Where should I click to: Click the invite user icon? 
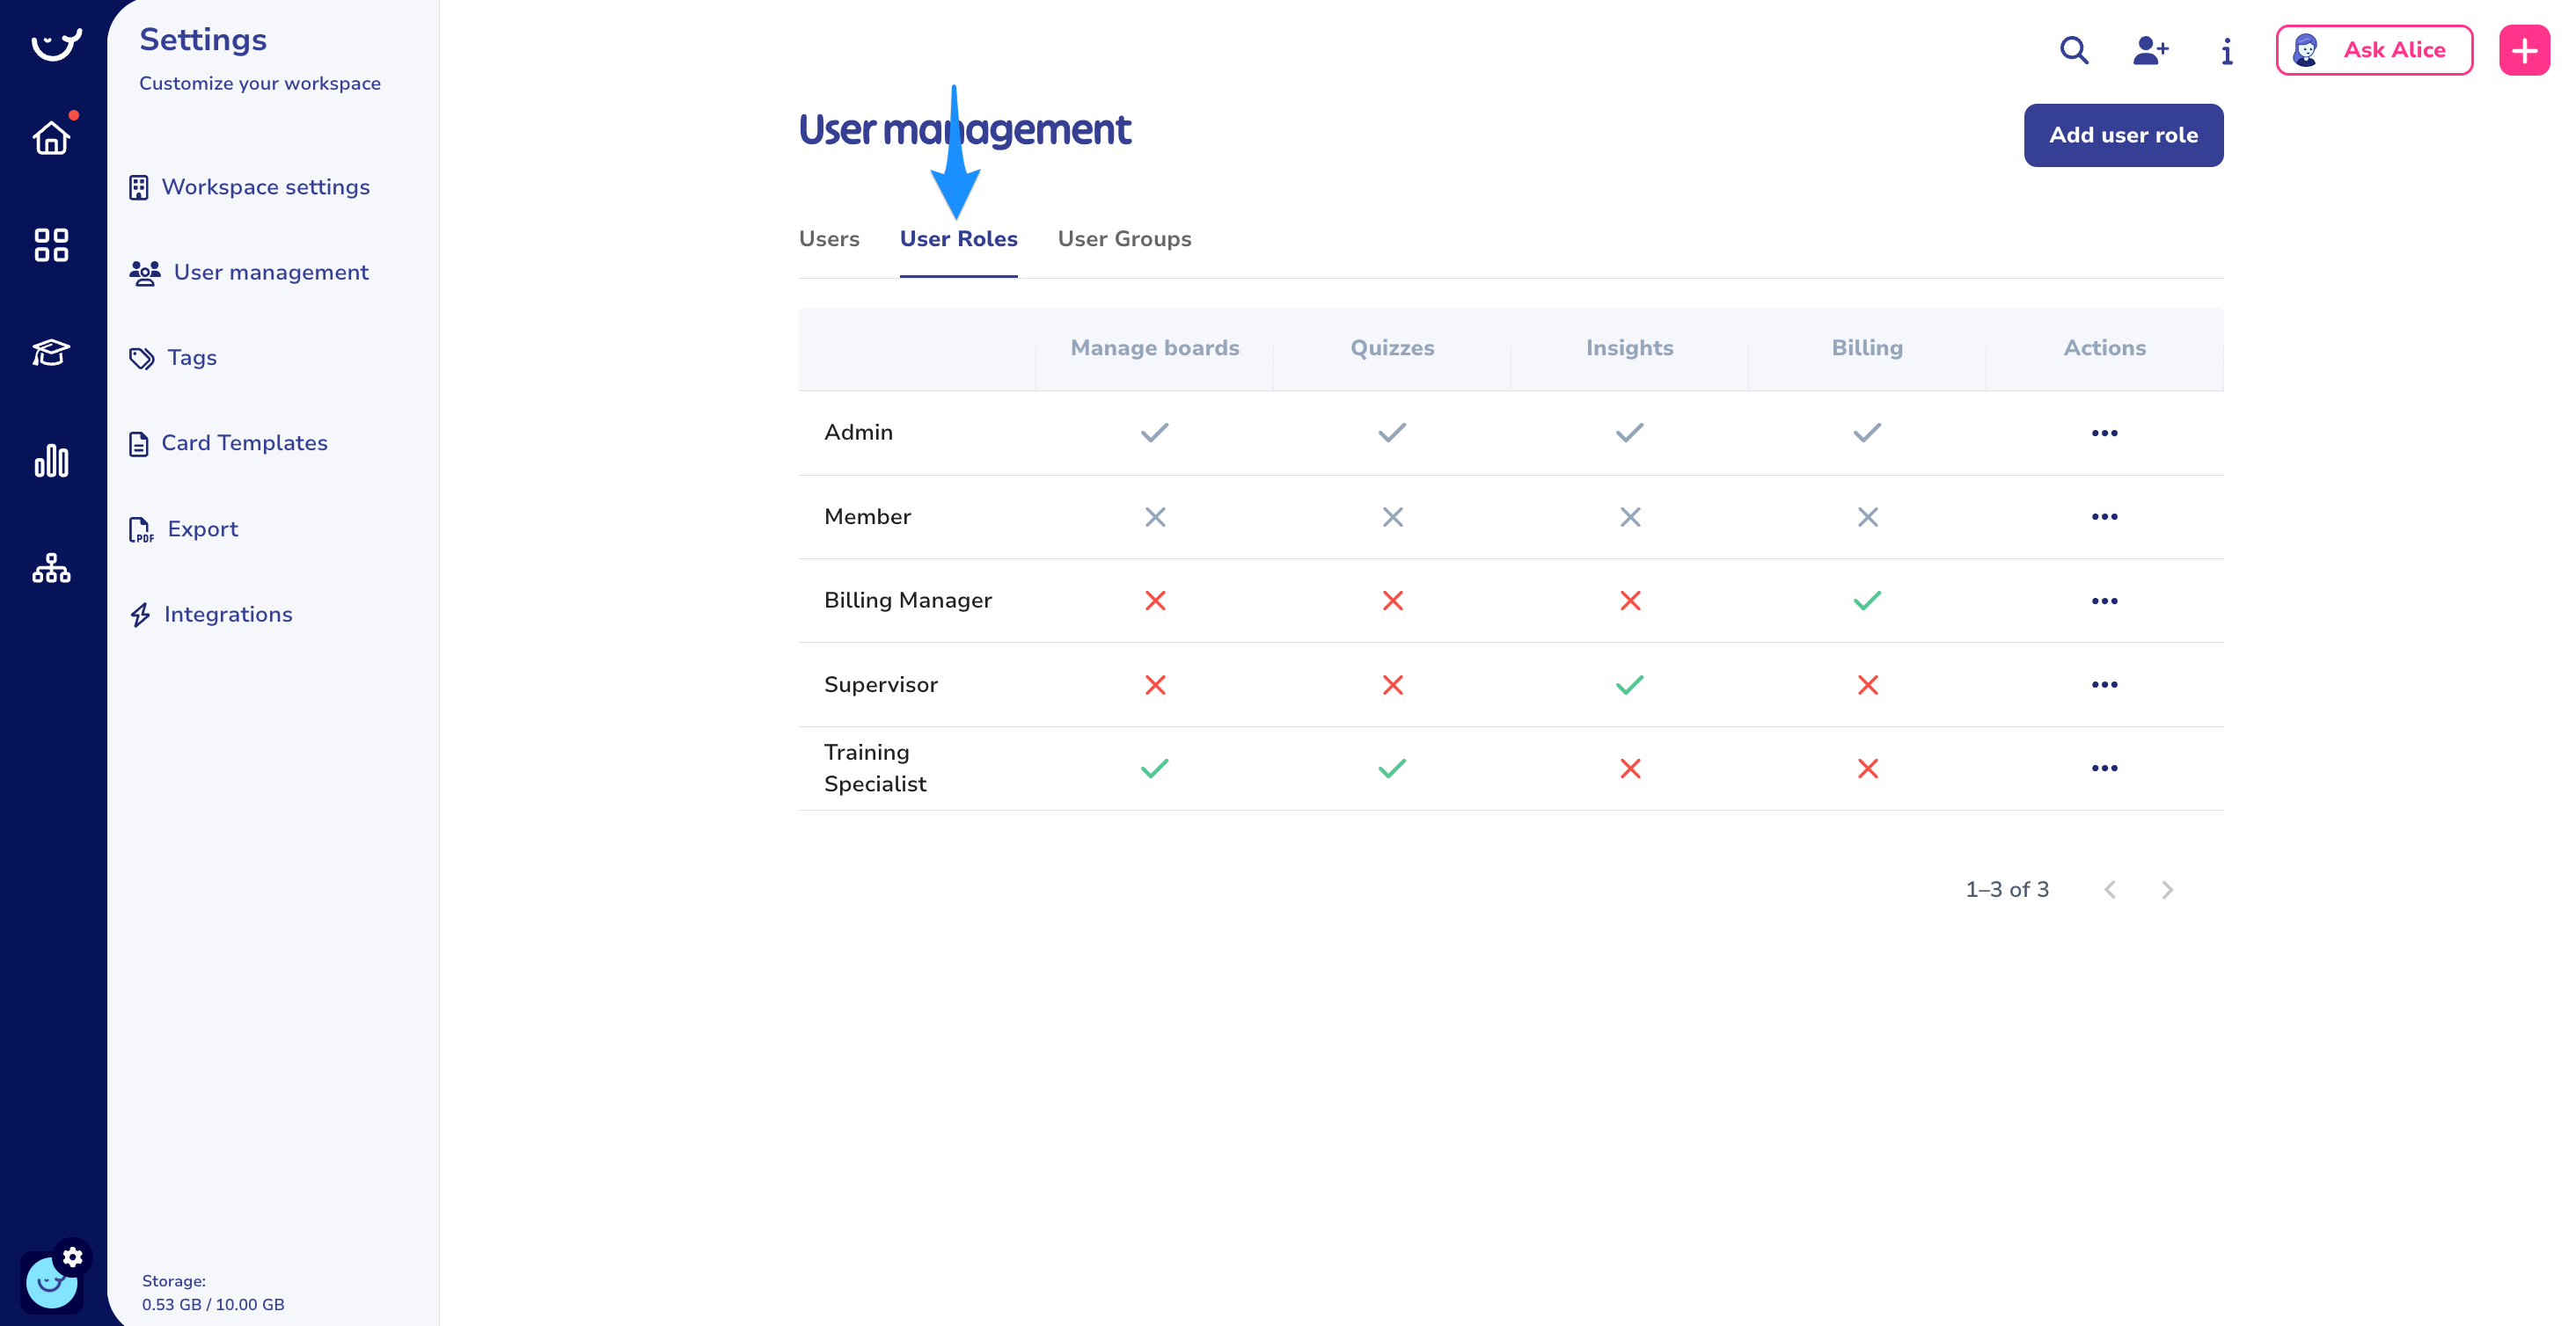pyautogui.click(x=2150, y=50)
